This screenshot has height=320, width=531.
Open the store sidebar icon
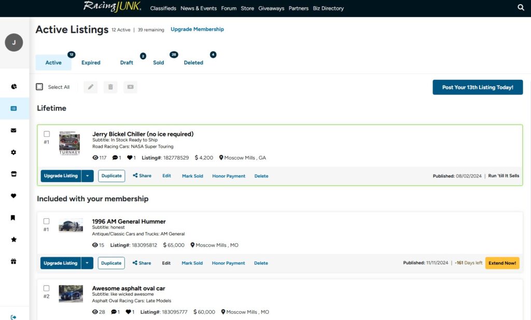click(x=13, y=174)
